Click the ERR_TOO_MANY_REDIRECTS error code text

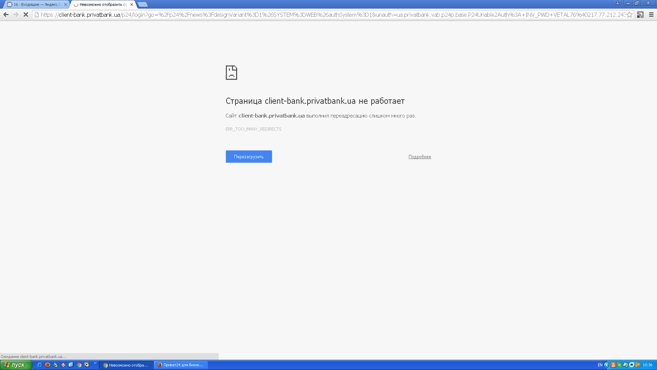pyautogui.click(x=253, y=129)
